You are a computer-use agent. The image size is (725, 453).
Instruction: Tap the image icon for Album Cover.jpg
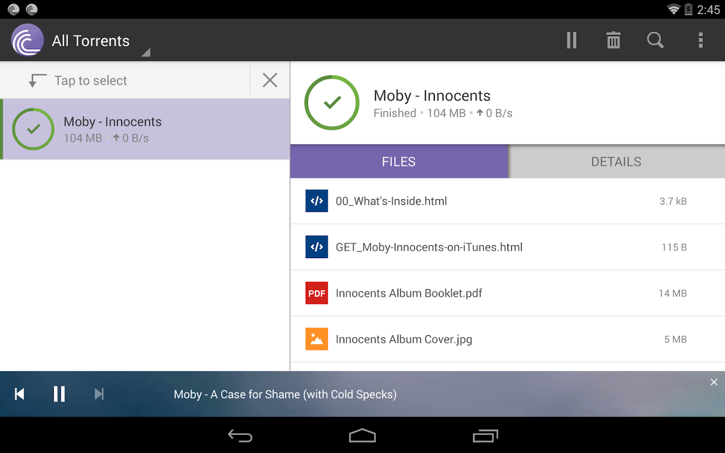point(317,339)
